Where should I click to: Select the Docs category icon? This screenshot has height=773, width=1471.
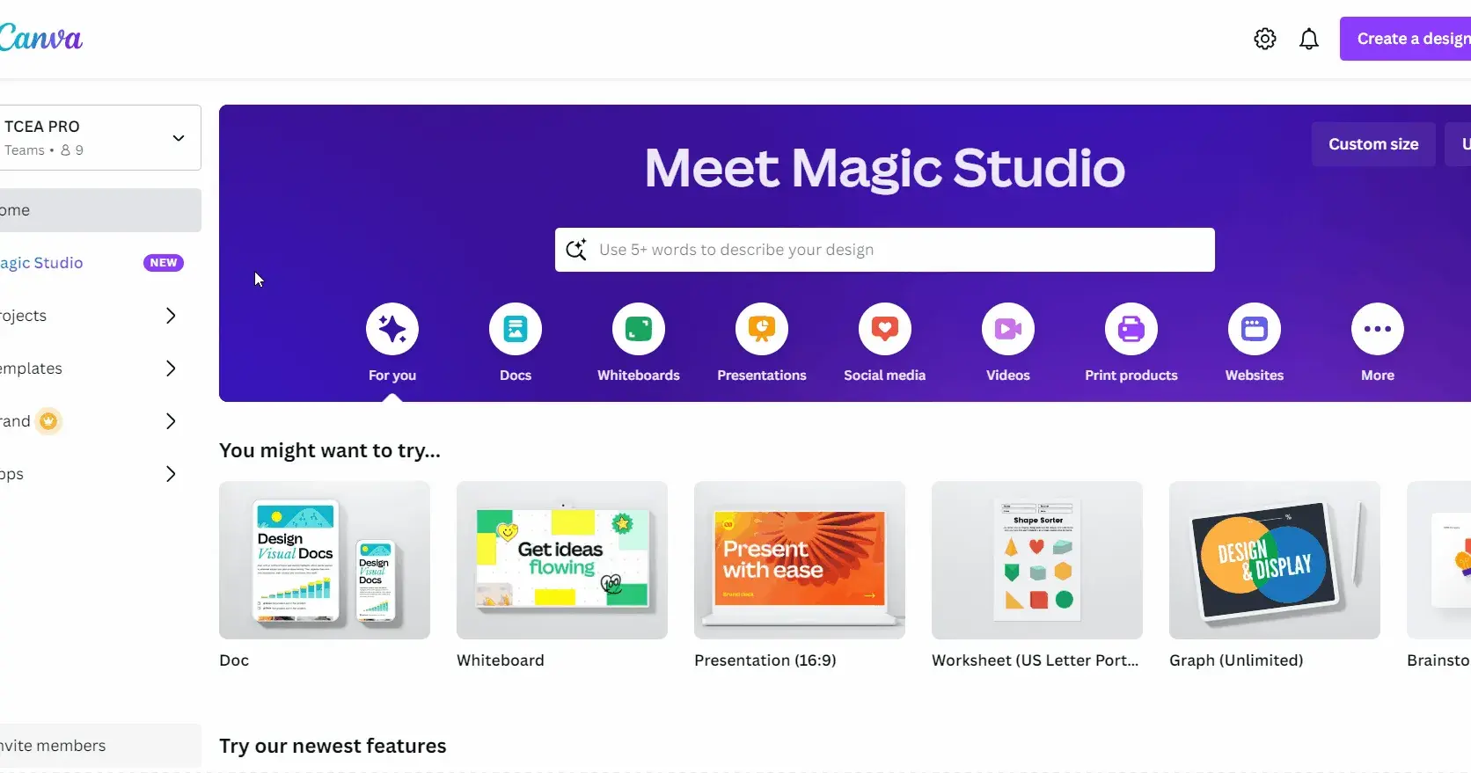click(516, 329)
